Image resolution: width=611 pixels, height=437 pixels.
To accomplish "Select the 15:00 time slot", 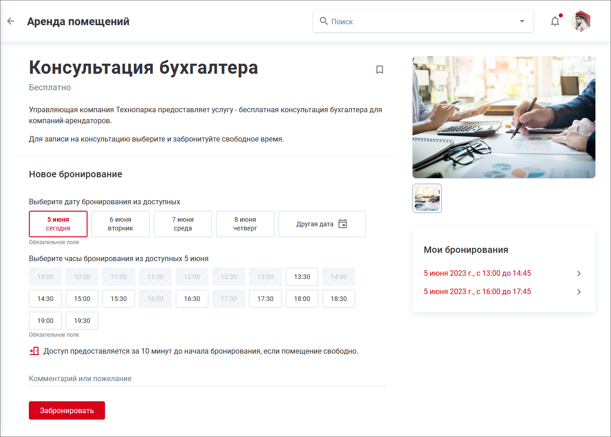I will [82, 299].
